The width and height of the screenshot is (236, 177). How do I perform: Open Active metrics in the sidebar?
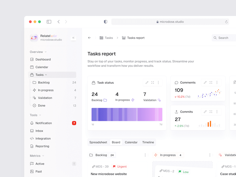[52, 164]
